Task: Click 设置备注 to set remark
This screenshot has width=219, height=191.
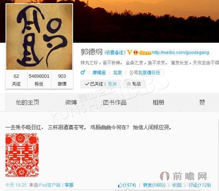Action: click(x=115, y=53)
